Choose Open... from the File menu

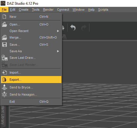(x=31, y=24)
